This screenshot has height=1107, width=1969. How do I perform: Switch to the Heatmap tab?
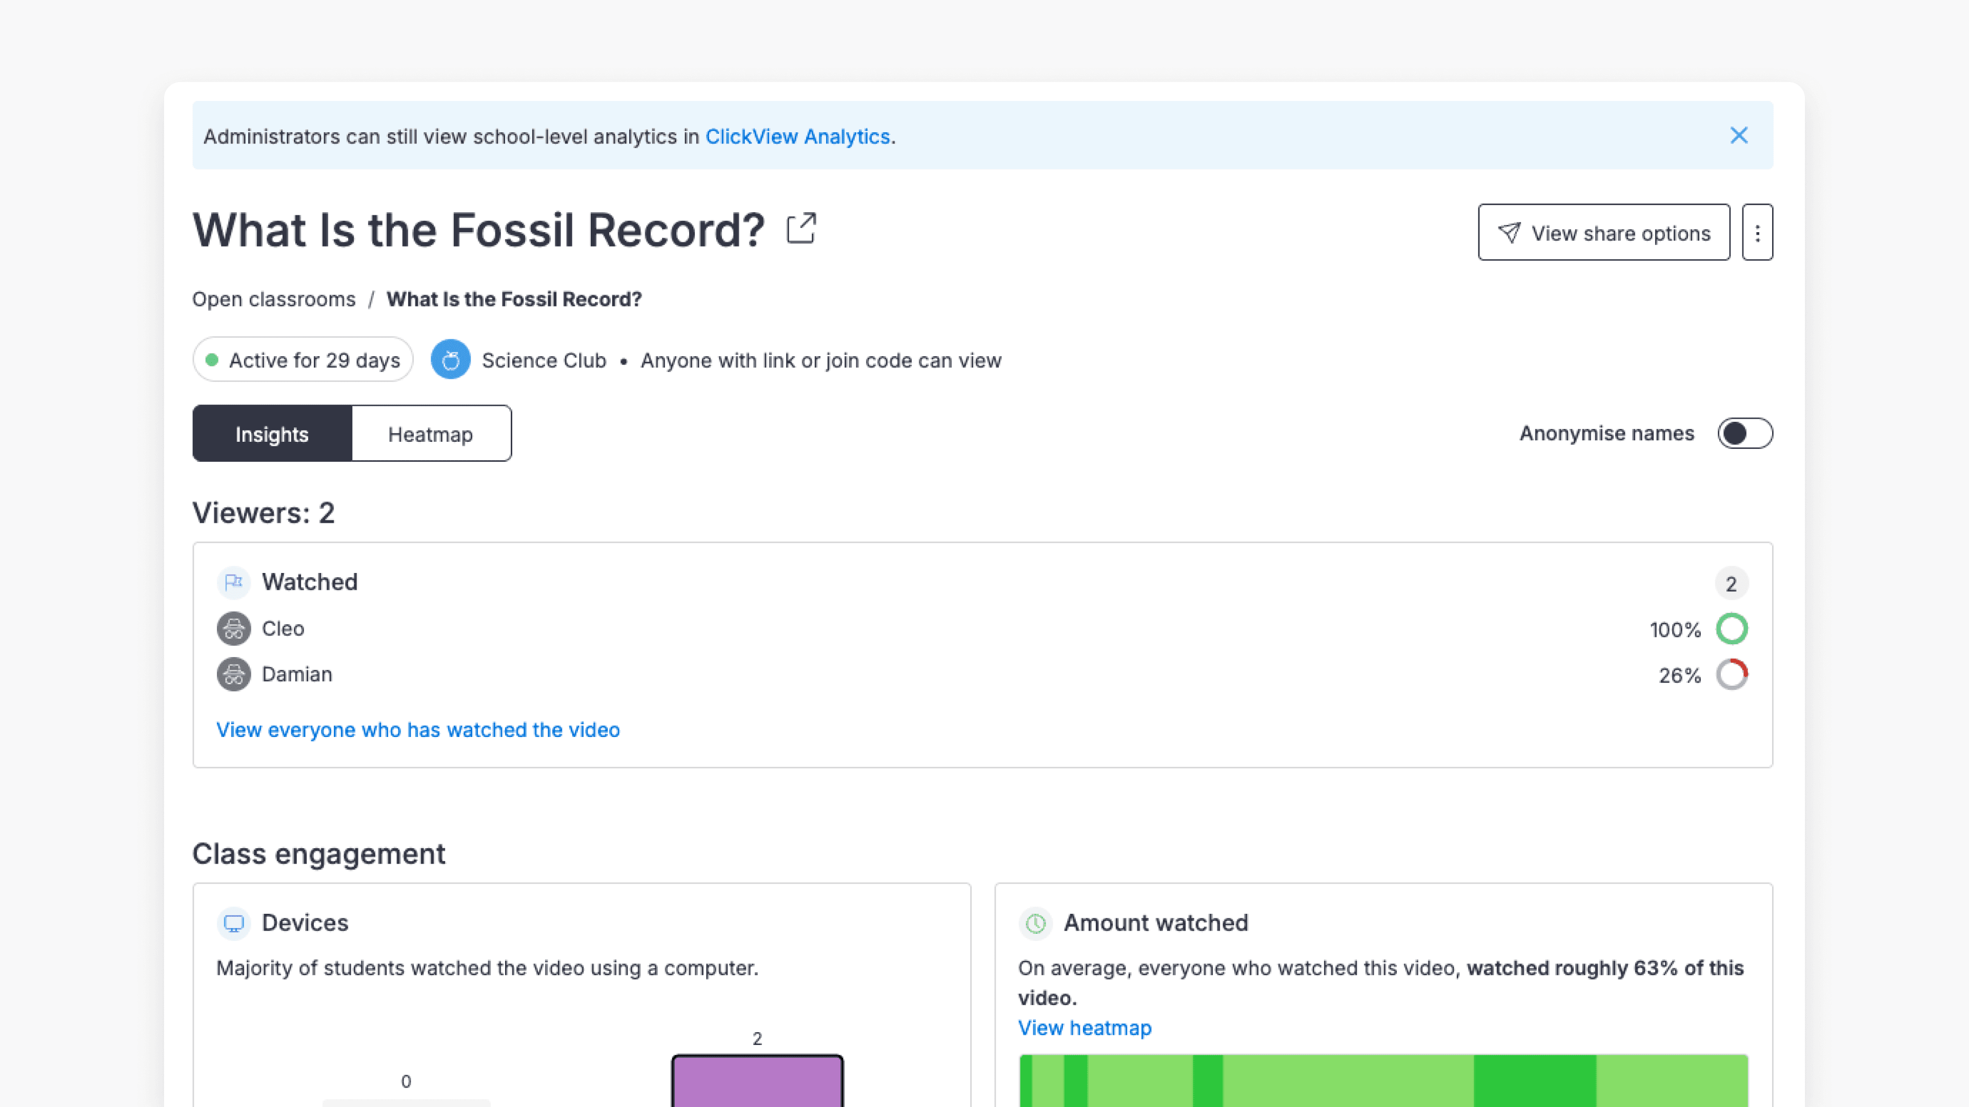pos(431,433)
